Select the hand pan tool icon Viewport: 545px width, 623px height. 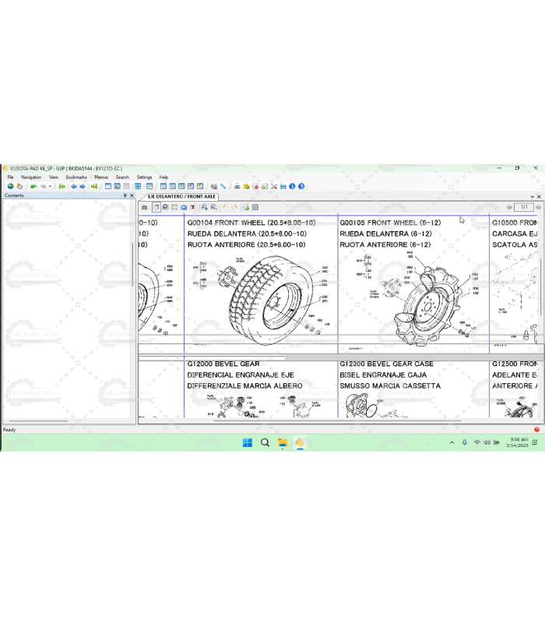tap(156, 207)
